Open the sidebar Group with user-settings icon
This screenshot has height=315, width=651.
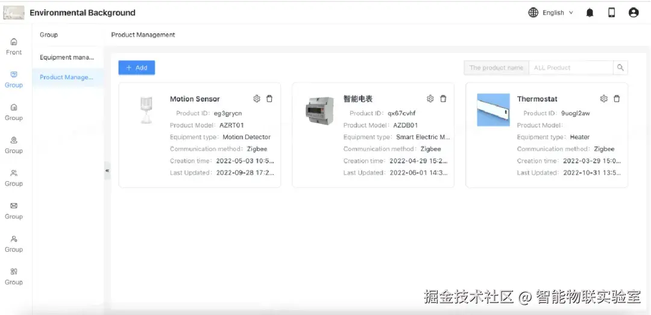coord(14,244)
